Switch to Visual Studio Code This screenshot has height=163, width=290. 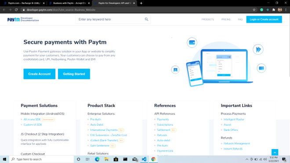[x=144, y=159]
